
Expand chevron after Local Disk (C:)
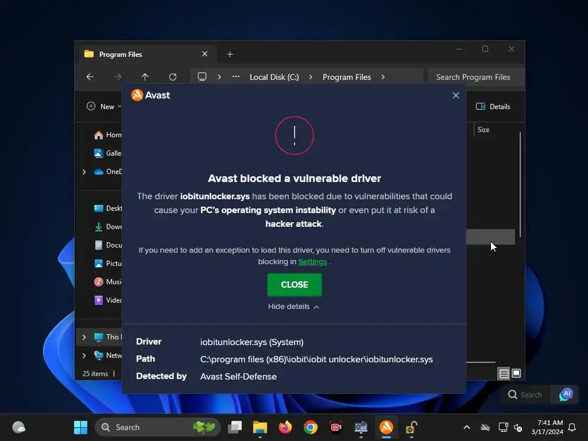coord(311,77)
